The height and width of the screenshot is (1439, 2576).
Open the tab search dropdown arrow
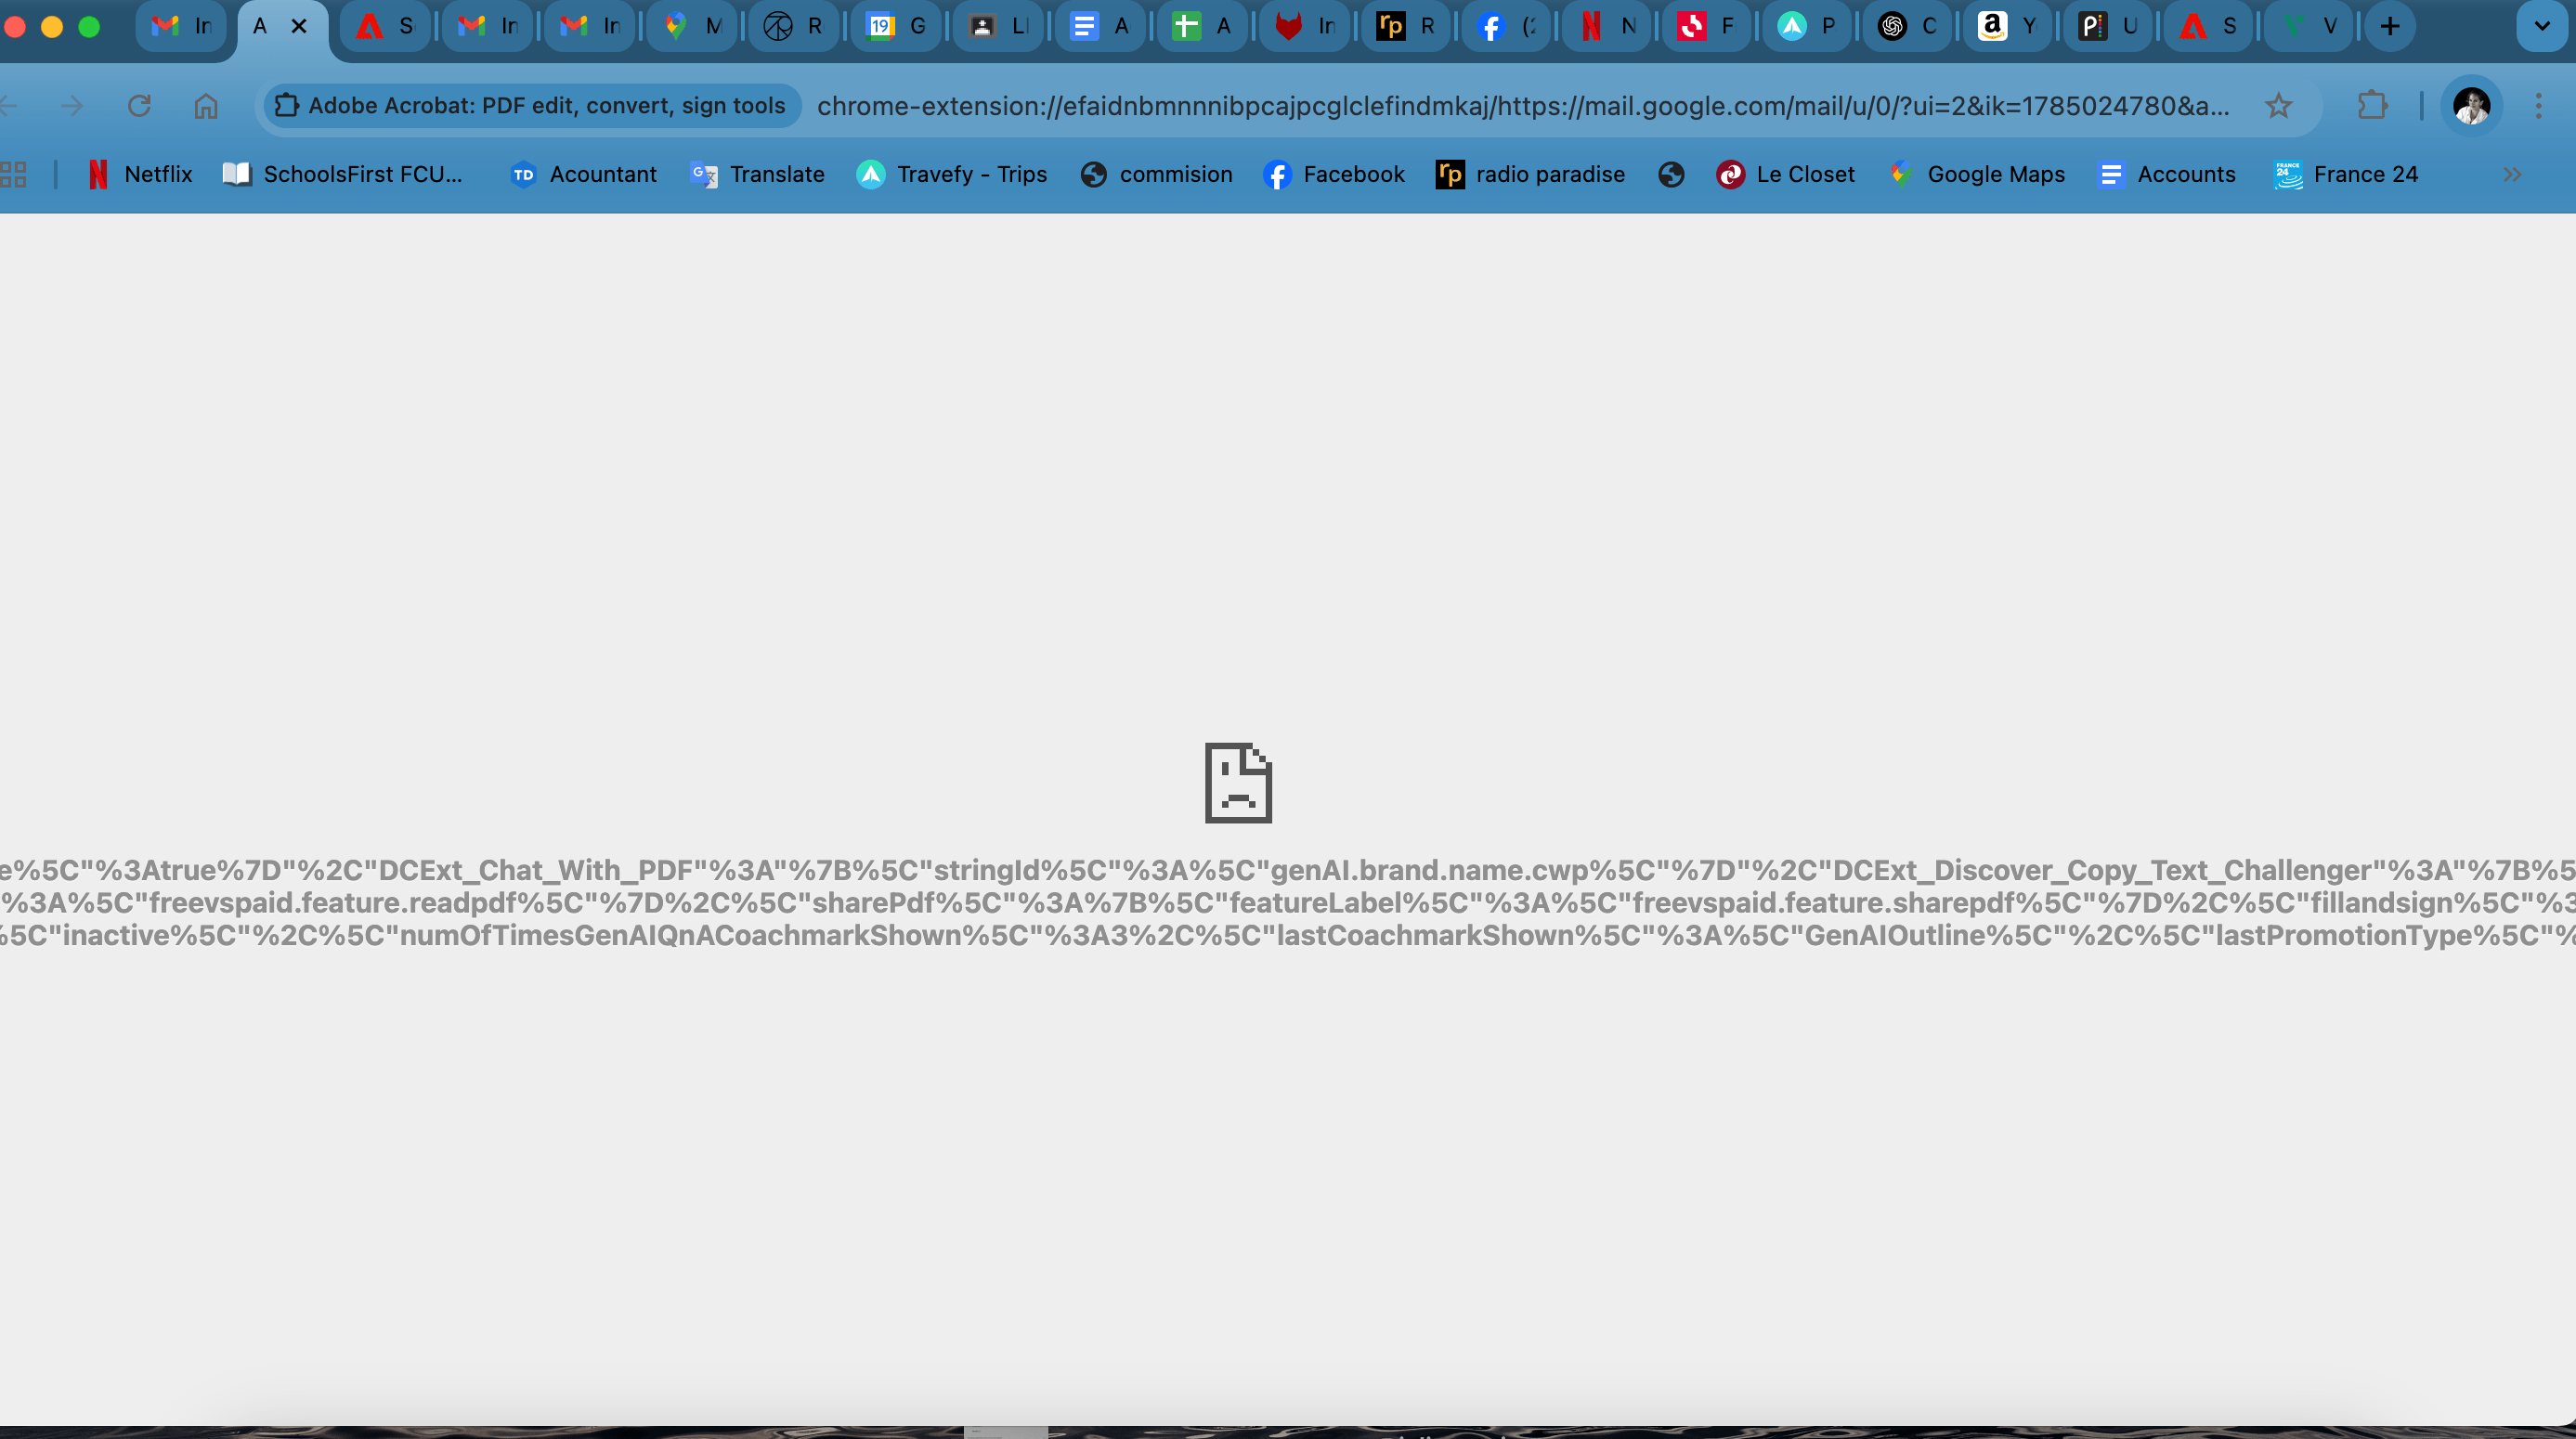2541,27
